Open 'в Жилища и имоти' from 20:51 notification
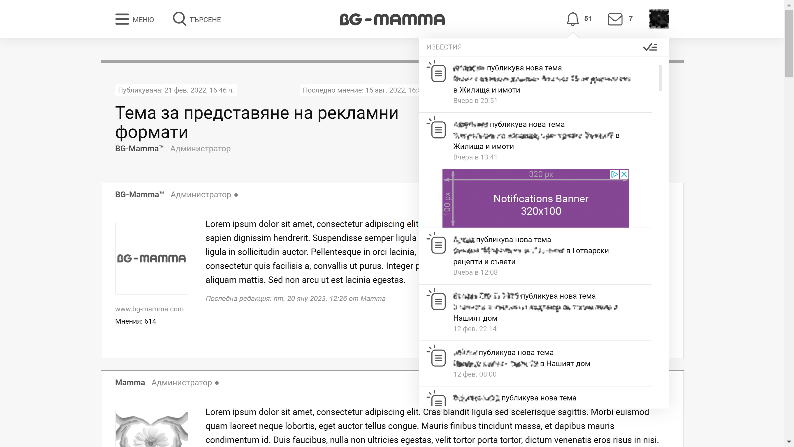794x447 pixels. [x=487, y=90]
